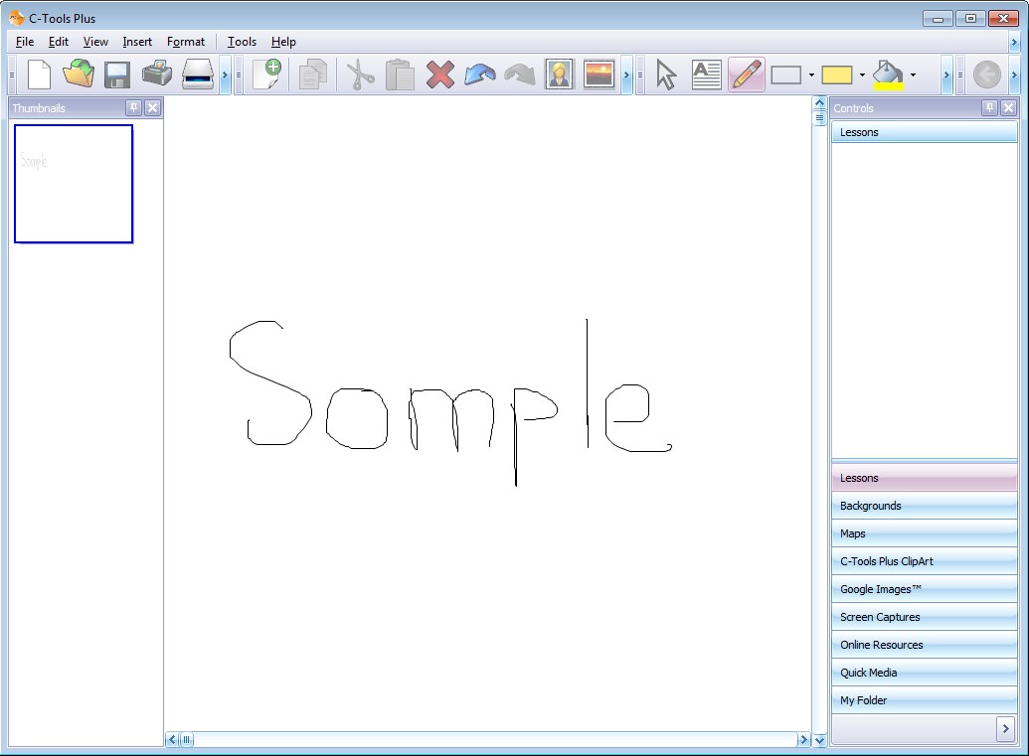Click the printer icon

(157, 75)
